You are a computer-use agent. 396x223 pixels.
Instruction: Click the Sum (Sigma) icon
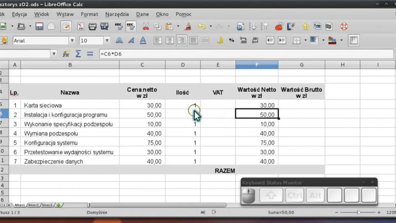point(78,54)
